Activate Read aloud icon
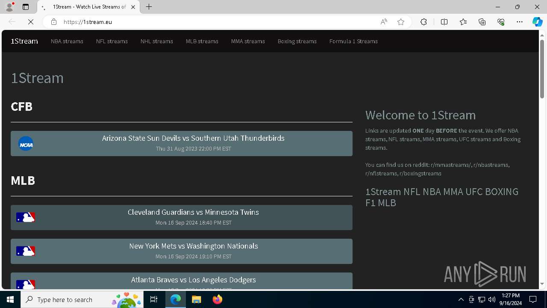547x308 pixels. (x=384, y=22)
